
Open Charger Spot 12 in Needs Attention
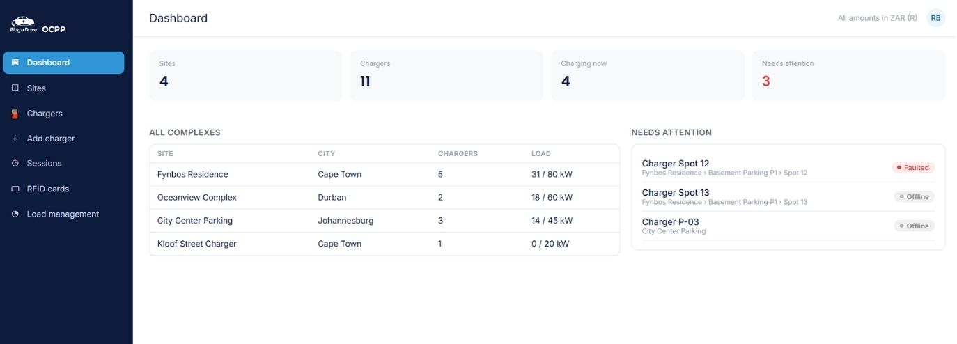(788, 168)
